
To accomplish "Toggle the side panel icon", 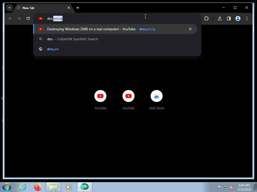I will click(229, 18).
